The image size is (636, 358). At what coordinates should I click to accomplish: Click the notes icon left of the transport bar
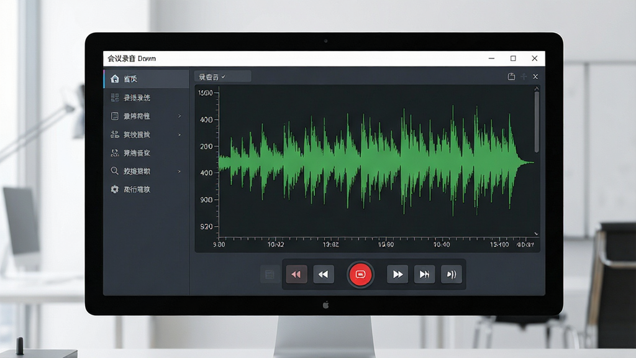coord(270,274)
